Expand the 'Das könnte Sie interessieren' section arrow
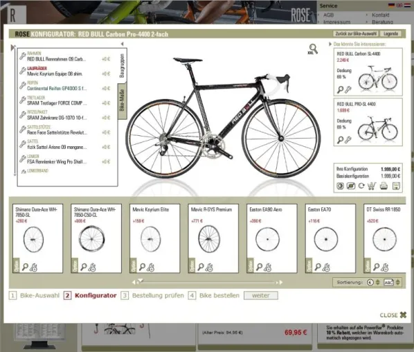 pos(330,44)
